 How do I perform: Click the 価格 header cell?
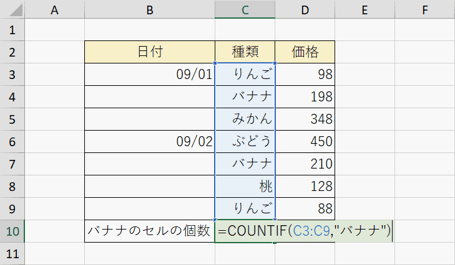click(x=305, y=52)
